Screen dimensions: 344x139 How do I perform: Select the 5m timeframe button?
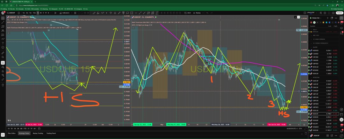(31, 13)
